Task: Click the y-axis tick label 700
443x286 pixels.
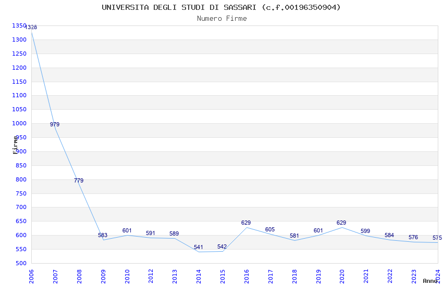Action: (21, 207)
